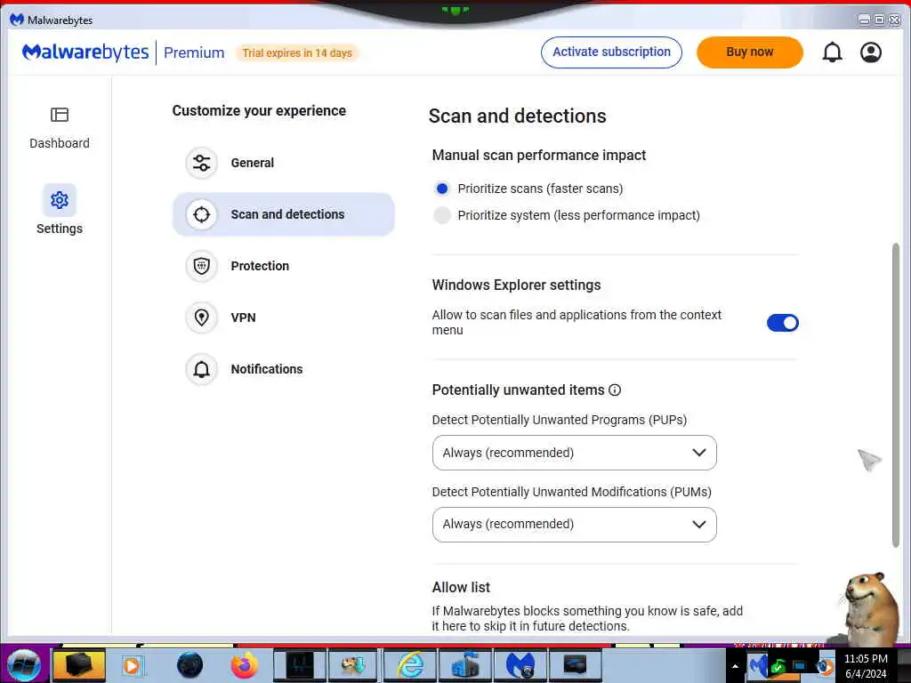This screenshot has height=683, width=911.
Task: Click the Protection shield icon
Action: click(x=202, y=266)
